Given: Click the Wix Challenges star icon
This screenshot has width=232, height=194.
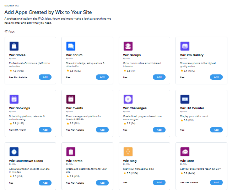Looking at the screenshot, I should coord(128,99).
